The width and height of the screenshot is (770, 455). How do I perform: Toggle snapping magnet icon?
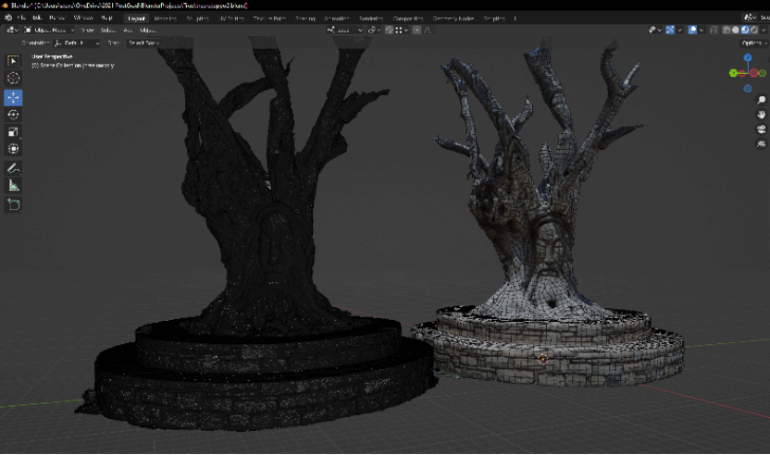[390, 30]
